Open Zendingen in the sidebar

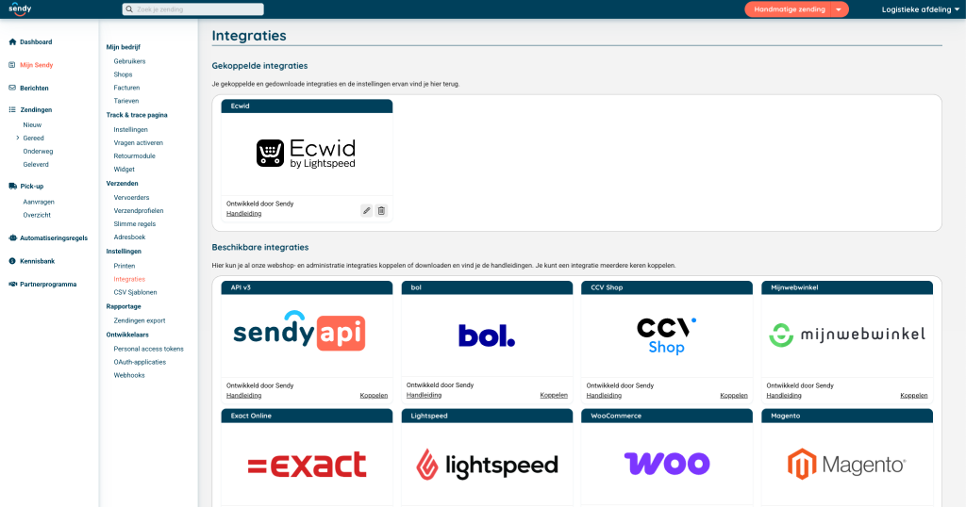pos(36,109)
